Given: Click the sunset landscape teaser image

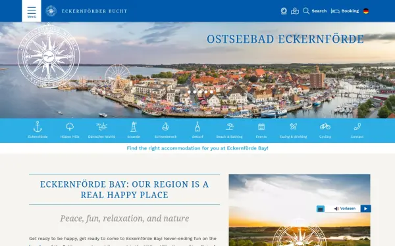Looking at the screenshot, I should [300, 210].
